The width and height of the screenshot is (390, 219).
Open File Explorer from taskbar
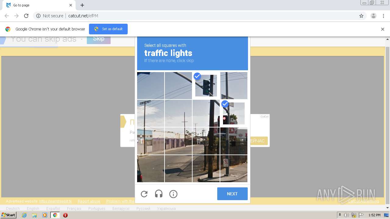(34, 215)
